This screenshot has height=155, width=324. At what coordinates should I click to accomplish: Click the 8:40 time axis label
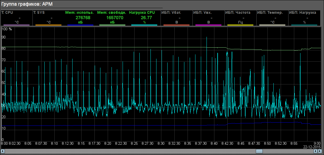pos(214,143)
